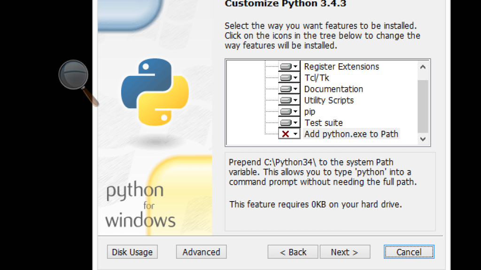The width and height of the screenshot is (481, 270).
Task: Select the Utility Scripts tree row
Action: coord(329,100)
